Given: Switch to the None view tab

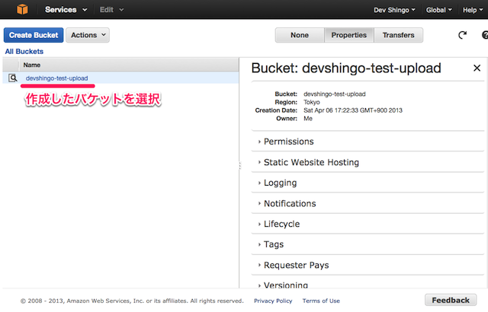Looking at the screenshot, I should click(x=300, y=35).
